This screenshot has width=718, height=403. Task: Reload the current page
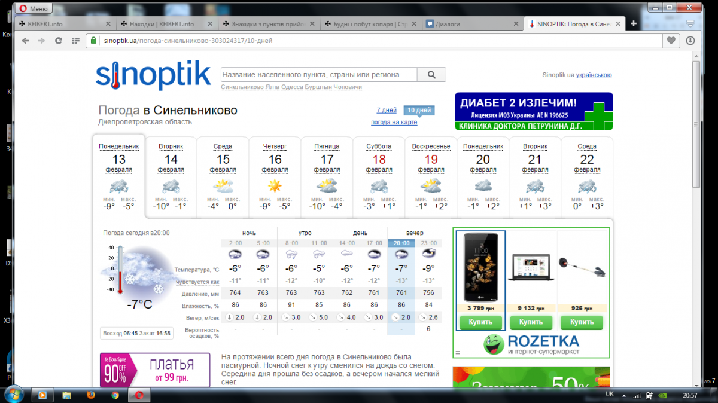point(58,41)
